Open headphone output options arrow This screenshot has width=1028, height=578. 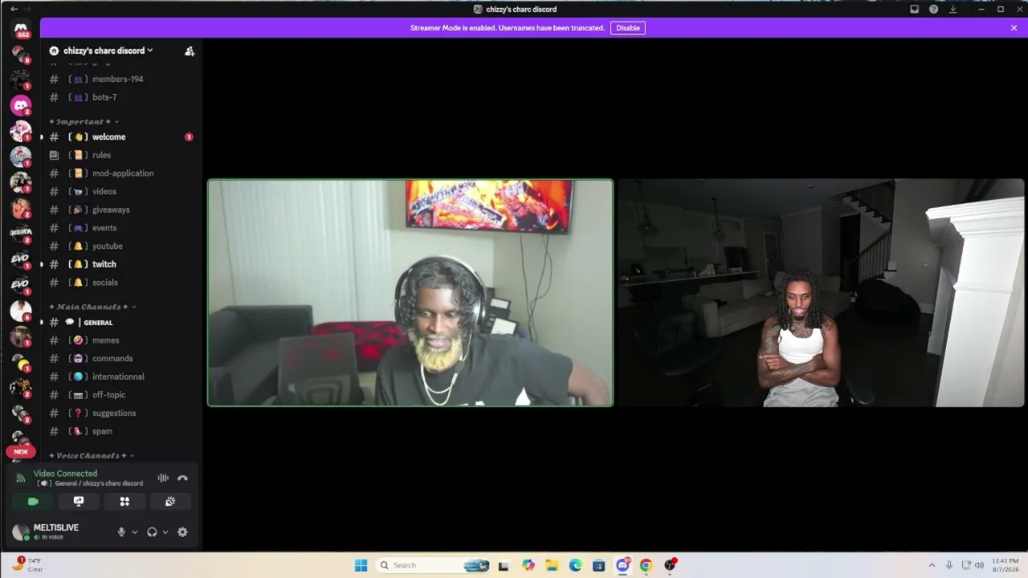point(165,532)
